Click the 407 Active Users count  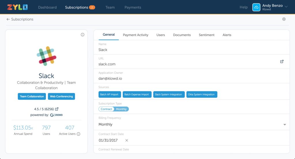pos(70,128)
